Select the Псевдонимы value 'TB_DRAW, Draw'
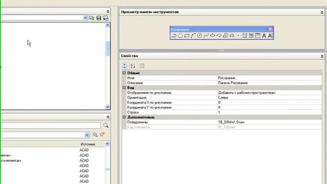The image size is (327, 184). click(231, 122)
